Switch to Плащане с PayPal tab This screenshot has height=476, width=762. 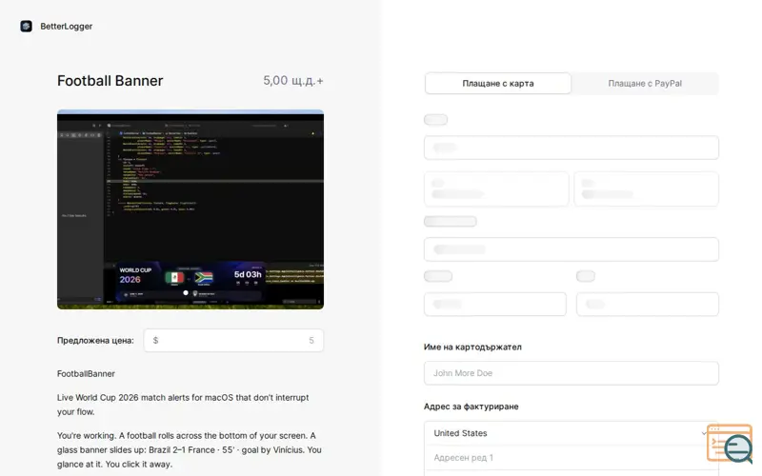coord(645,83)
